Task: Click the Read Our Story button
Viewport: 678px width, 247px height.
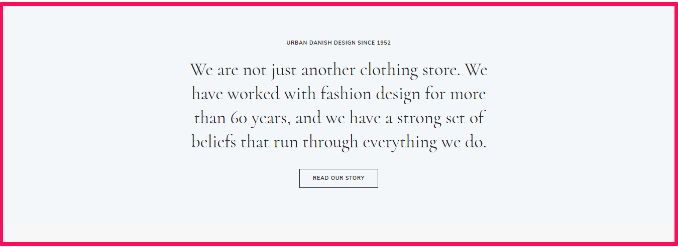Action: 338,178
